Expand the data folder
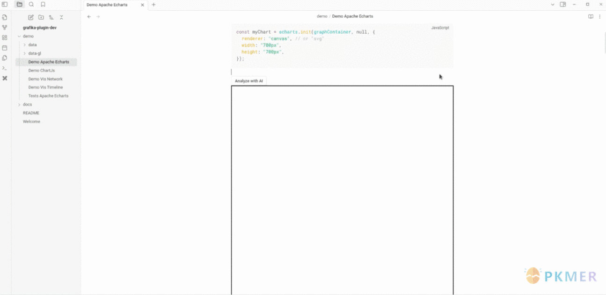Screen dimensions: 606x295 (x=24, y=45)
